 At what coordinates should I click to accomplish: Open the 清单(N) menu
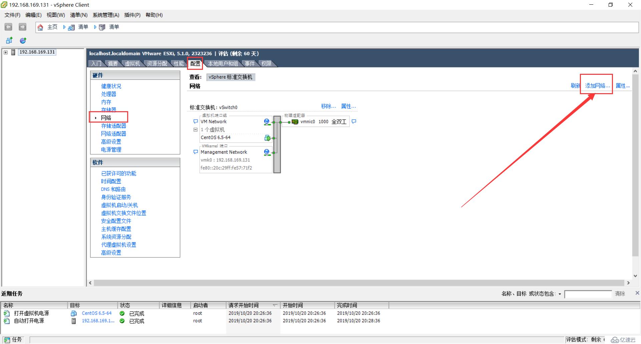79,15
